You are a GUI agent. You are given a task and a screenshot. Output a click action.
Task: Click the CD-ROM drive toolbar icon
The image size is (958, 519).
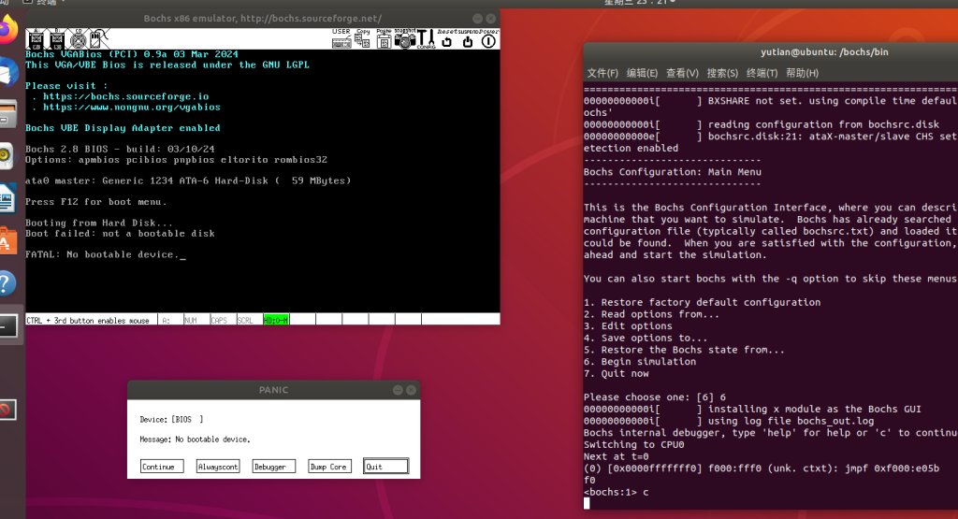(79, 39)
